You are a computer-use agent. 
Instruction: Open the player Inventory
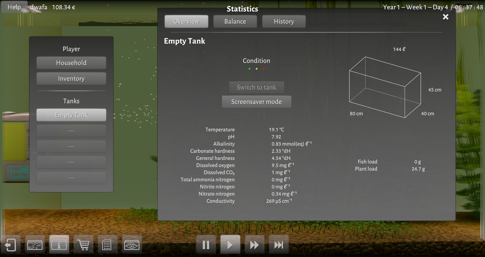[x=71, y=79]
